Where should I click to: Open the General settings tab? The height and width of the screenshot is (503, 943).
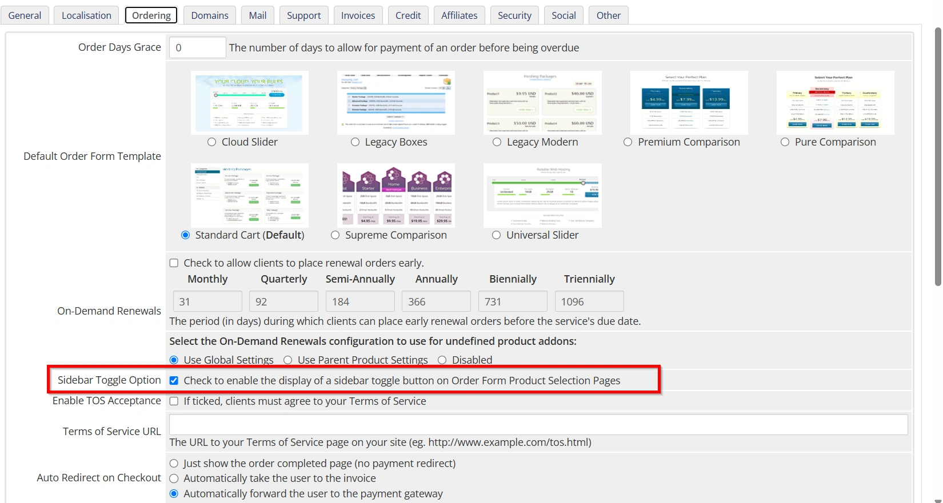pyautogui.click(x=25, y=15)
